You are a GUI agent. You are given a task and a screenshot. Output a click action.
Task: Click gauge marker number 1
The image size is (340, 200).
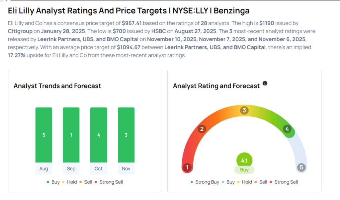point(187,167)
